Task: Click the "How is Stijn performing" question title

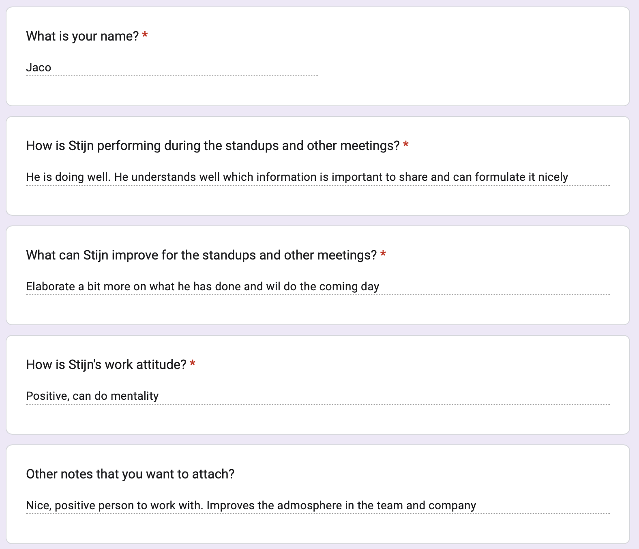Action: point(212,146)
